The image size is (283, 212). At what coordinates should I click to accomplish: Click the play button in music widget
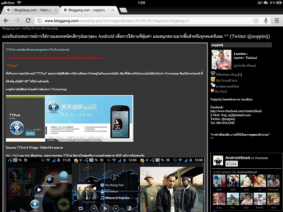104,208
